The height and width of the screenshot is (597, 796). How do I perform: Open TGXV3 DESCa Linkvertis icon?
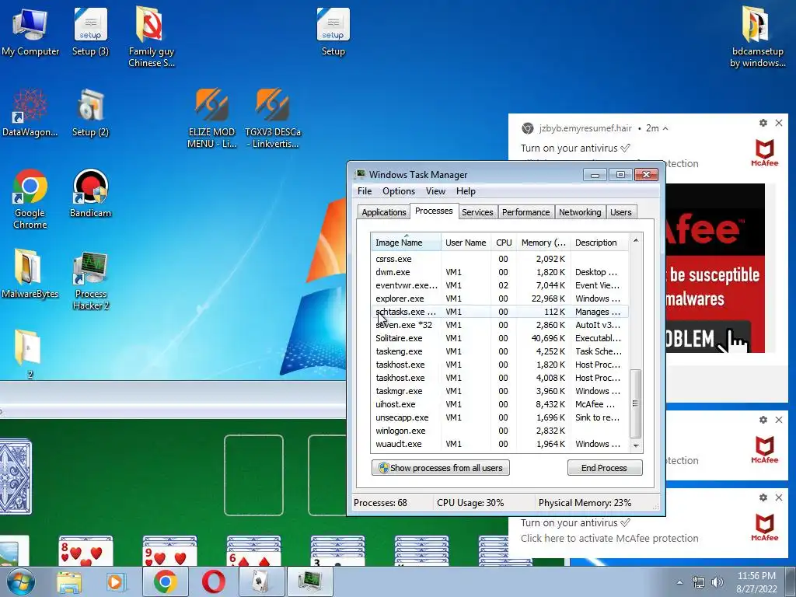pos(273,118)
